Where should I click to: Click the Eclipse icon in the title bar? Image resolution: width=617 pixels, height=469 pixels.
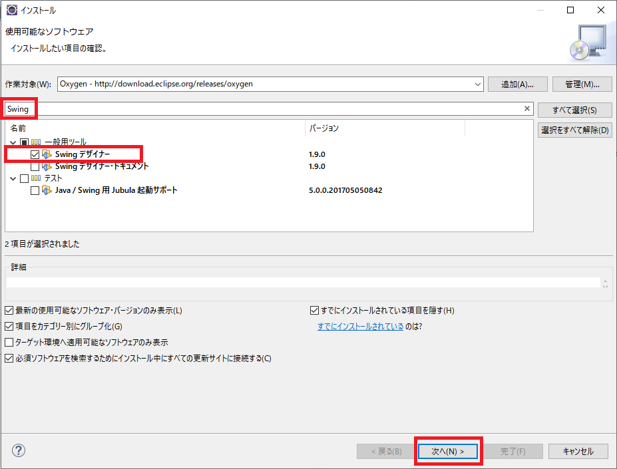point(12,10)
